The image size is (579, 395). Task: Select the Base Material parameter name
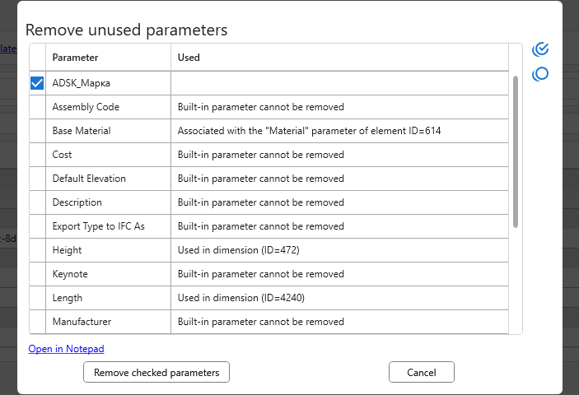(82, 131)
